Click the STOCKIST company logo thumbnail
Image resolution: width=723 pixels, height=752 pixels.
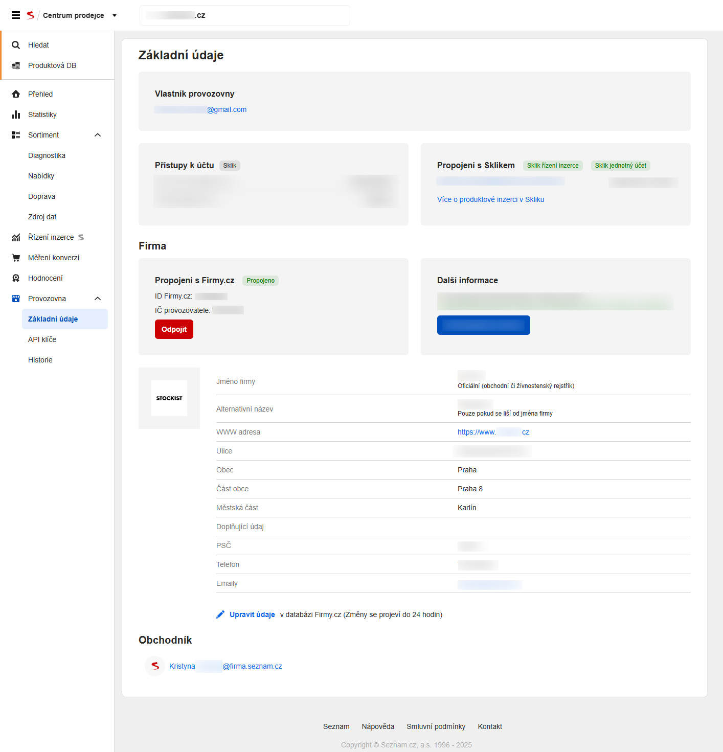point(169,398)
